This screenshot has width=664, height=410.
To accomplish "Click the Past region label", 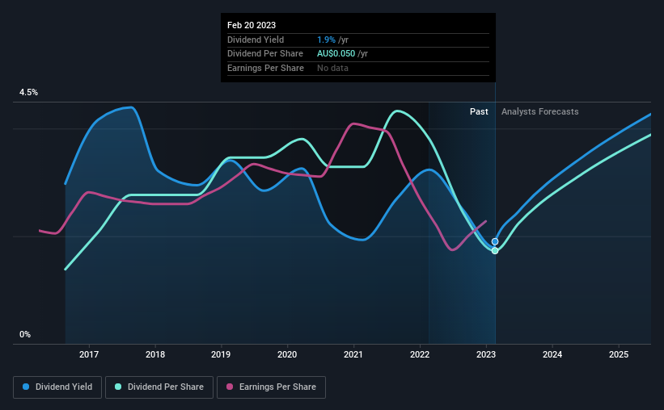I will (x=479, y=111).
